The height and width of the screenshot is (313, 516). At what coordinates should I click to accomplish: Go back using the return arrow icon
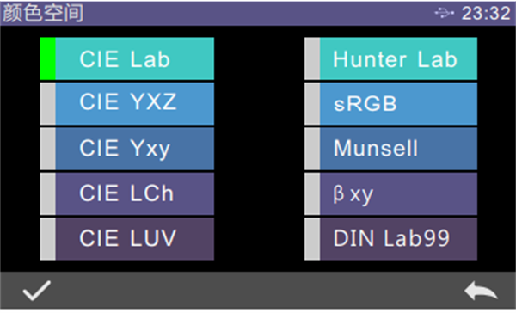coord(481,291)
